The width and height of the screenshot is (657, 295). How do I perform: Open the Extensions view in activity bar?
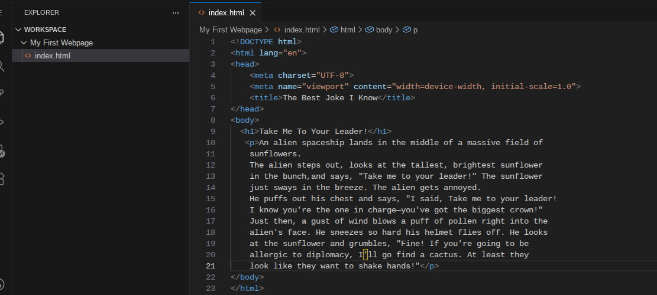pyautogui.click(x=2, y=178)
